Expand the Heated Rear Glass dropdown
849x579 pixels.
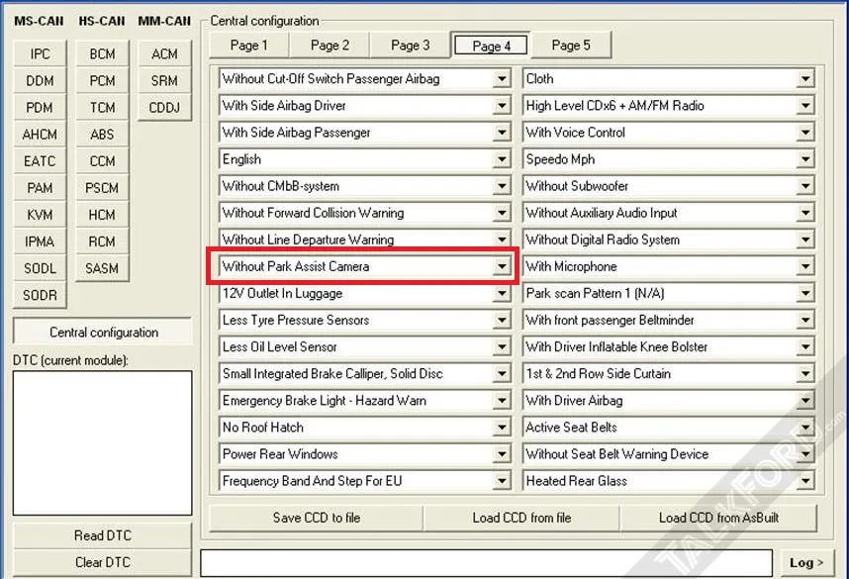804,481
